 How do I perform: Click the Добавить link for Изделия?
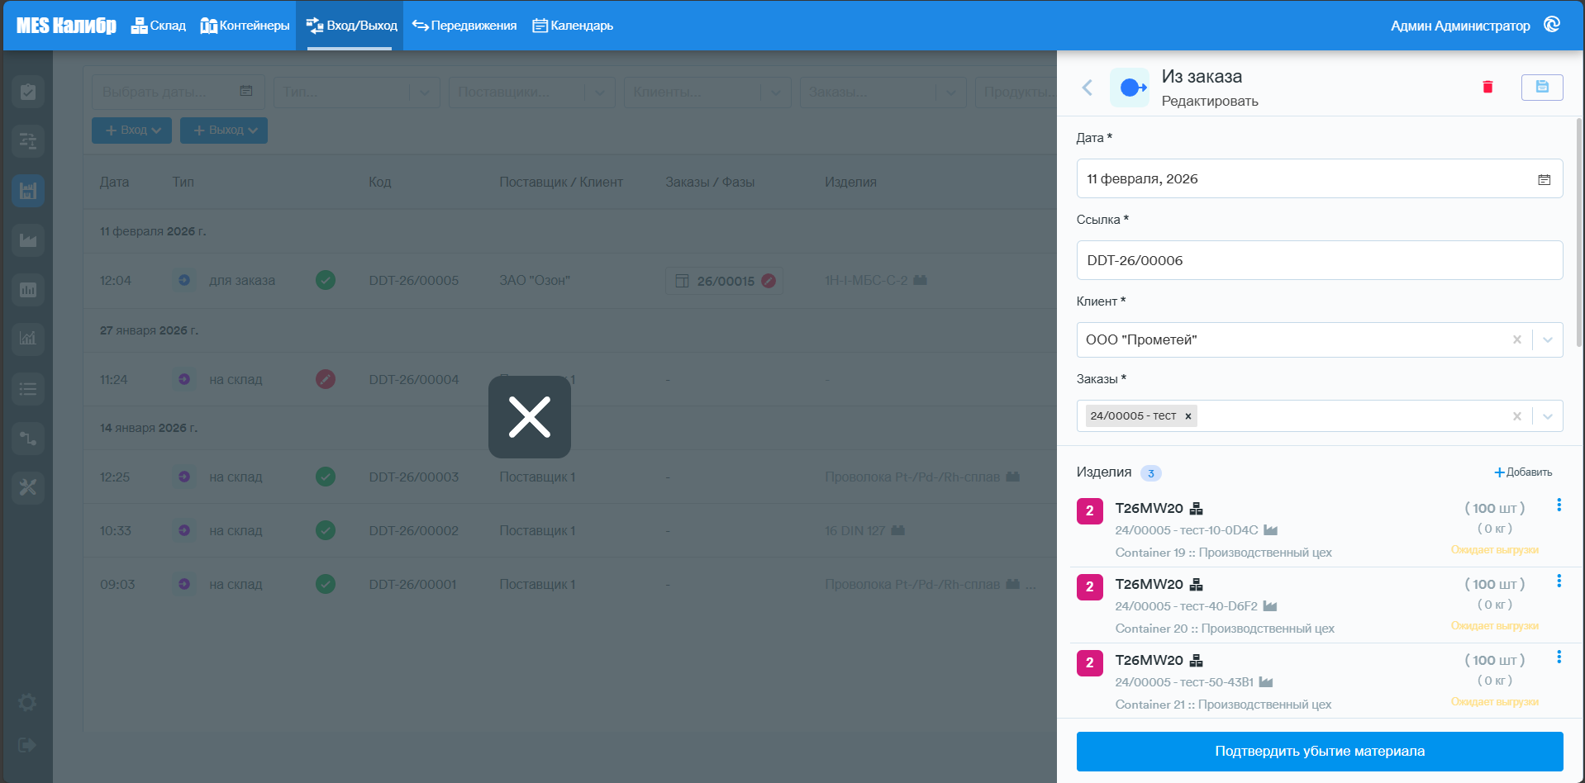1523,472
